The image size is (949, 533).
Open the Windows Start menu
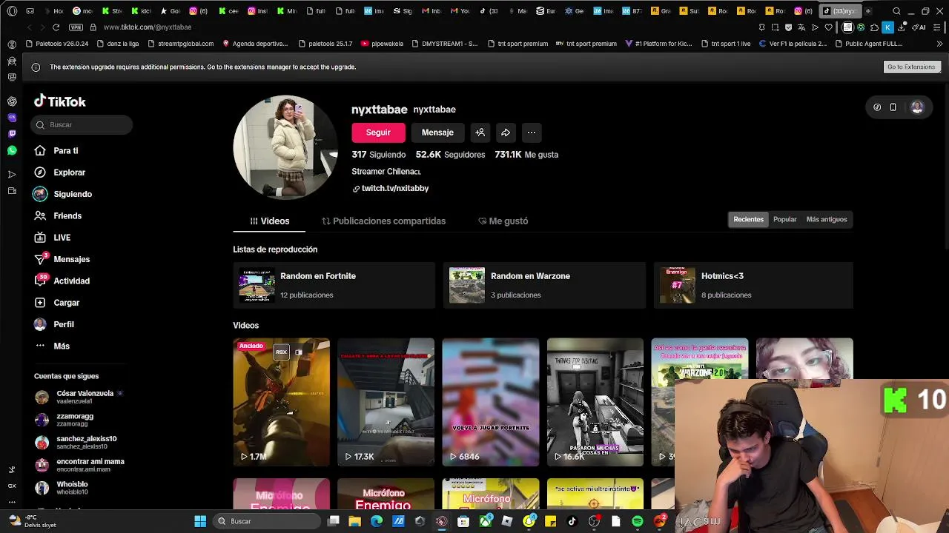click(x=200, y=521)
